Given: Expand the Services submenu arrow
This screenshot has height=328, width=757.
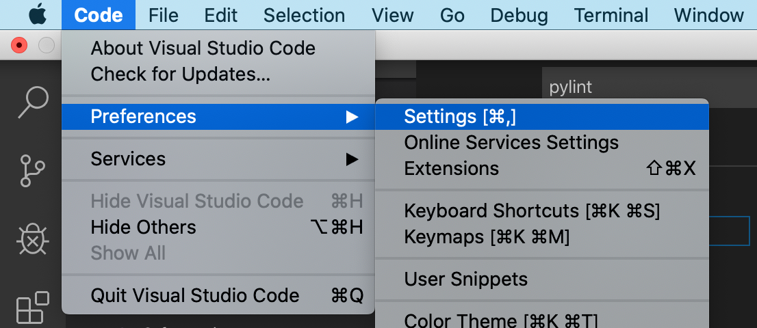Looking at the screenshot, I should (x=352, y=159).
